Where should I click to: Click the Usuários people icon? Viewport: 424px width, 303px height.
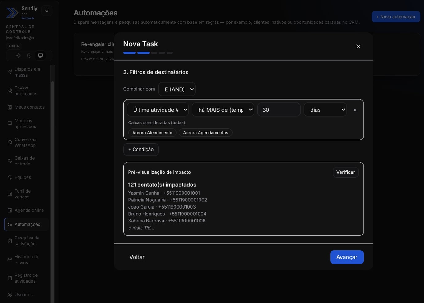coord(10,295)
